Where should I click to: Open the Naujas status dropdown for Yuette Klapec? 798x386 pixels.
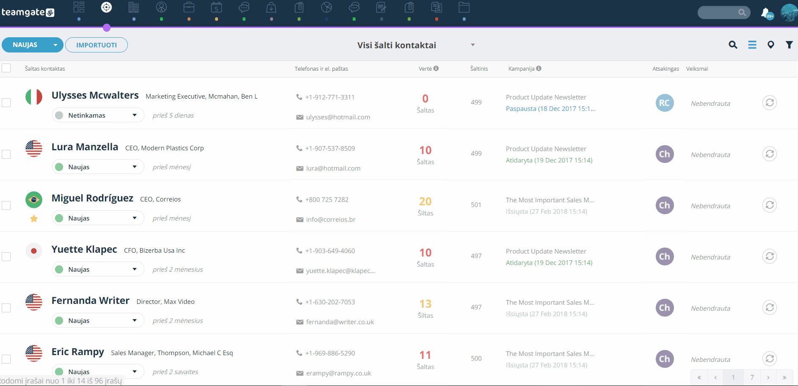point(98,269)
